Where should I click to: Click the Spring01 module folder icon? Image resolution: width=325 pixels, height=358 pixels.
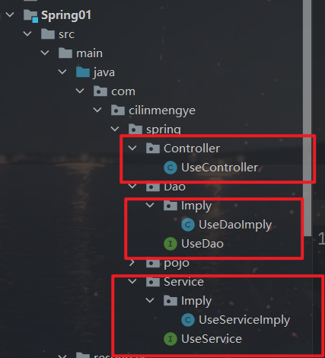30,16
